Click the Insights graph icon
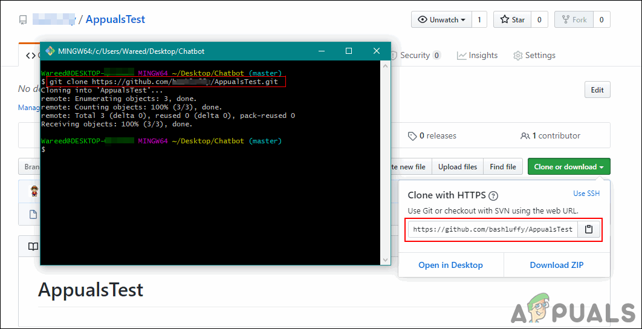This screenshot has width=642, height=329. (x=462, y=56)
